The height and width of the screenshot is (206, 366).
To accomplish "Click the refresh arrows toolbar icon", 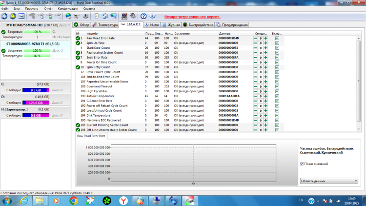I will point(4,16).
